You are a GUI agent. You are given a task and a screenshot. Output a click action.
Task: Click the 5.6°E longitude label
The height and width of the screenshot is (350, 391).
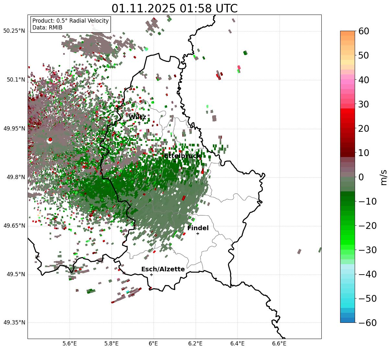pos(70,344)
